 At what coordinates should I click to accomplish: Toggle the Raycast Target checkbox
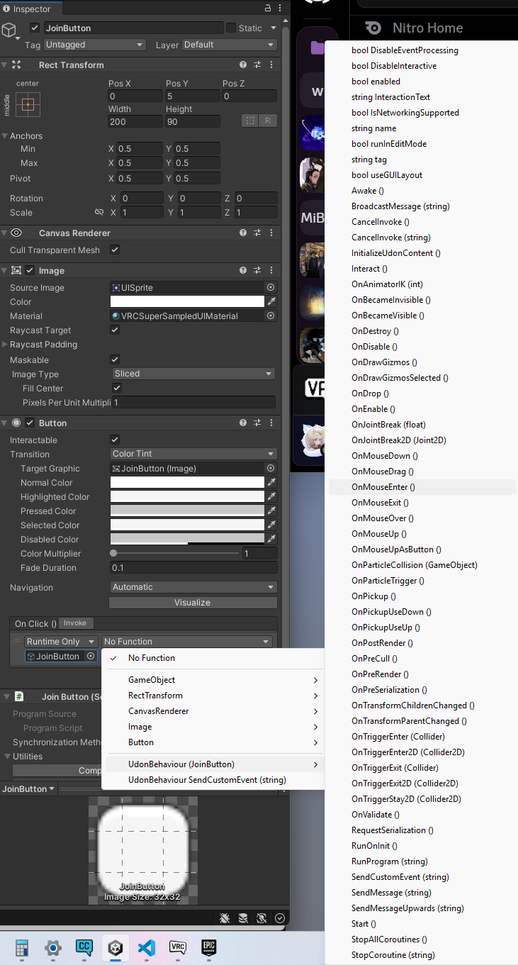[115, 330]
